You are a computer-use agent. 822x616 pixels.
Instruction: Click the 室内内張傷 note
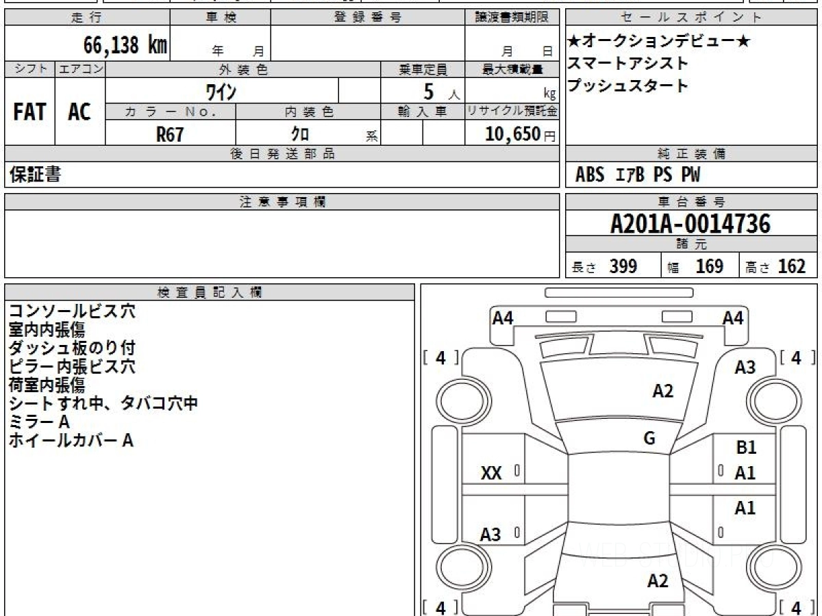pos(47,330)
